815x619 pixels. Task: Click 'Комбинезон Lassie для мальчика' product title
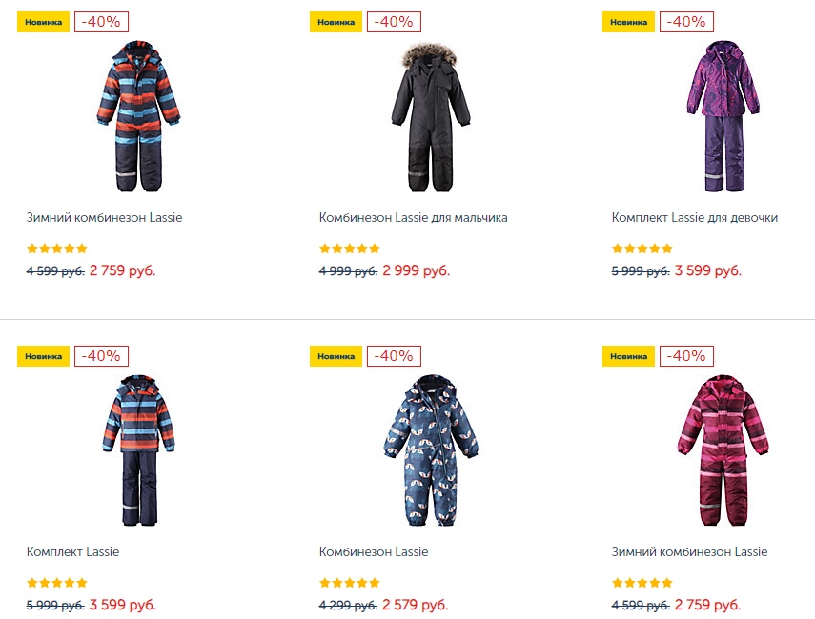[413, 217]
